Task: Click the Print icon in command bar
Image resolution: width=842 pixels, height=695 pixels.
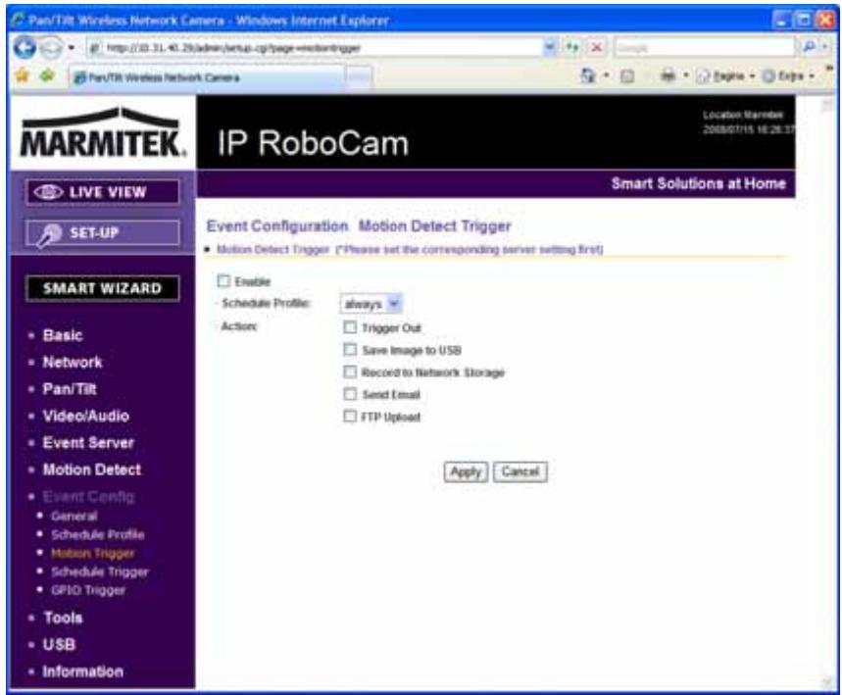Action: 668,75
